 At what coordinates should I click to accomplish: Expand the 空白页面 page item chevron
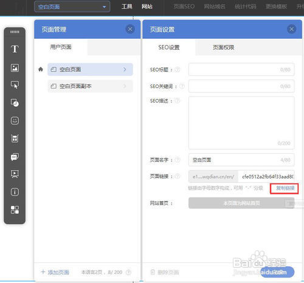125,69
